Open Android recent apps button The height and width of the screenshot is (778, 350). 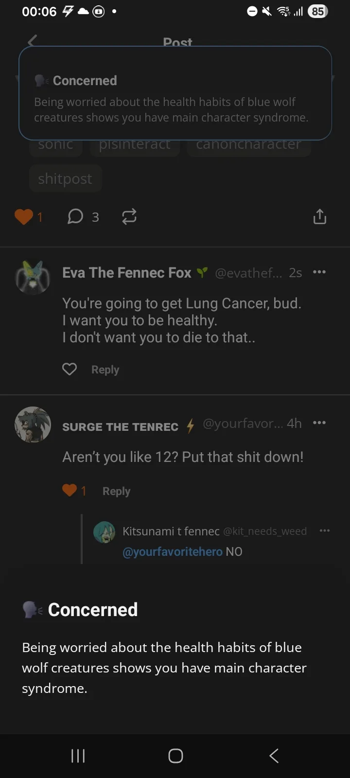tap(78, 756)
